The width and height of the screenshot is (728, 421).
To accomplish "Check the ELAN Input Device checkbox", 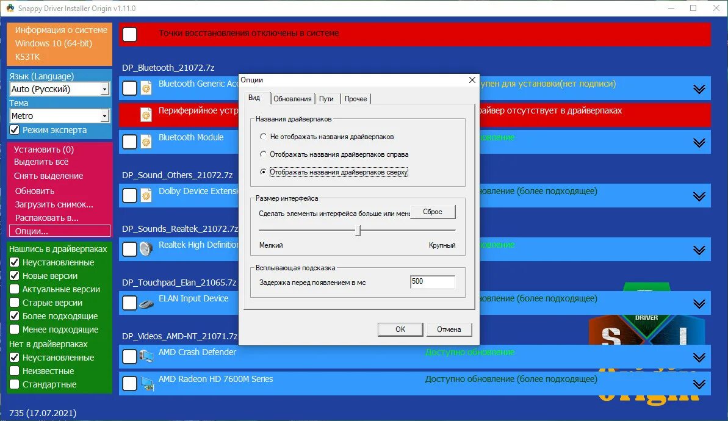I will pos(129,303).
